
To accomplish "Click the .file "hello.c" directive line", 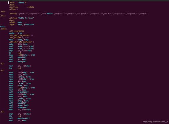I will (18, 3).
